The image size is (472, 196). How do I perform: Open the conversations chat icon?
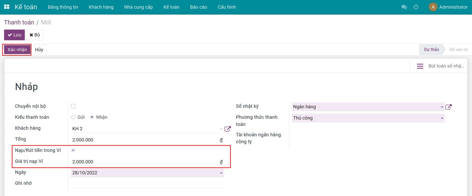(404, 7)
